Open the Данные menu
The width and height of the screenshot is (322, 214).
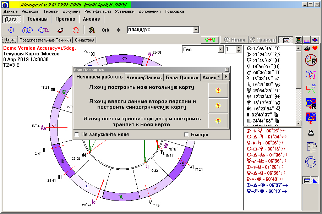10,11
